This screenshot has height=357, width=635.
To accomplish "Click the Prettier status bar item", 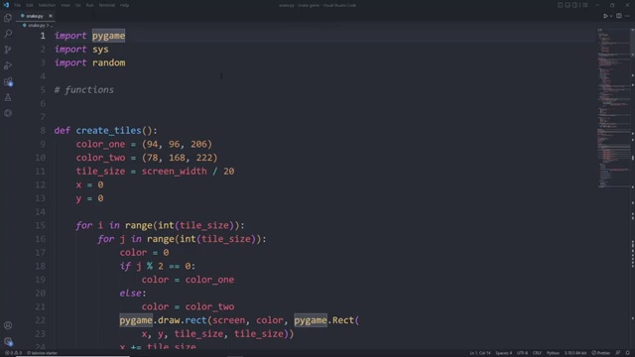I will tap(600, 353).
